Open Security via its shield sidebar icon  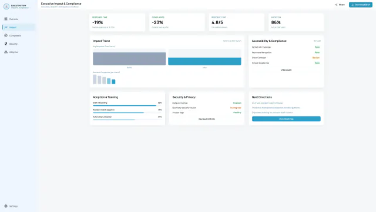[x=6, y=44]
